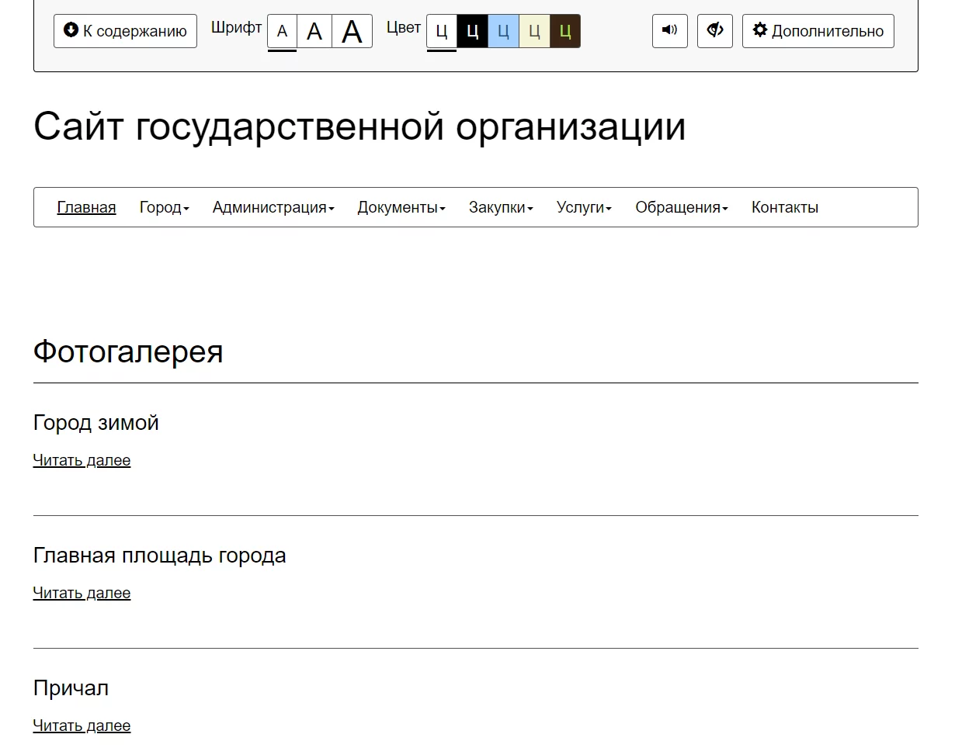Select the largest font size A
The width and height of the screenshot is (955, 748).
(352, 32)
